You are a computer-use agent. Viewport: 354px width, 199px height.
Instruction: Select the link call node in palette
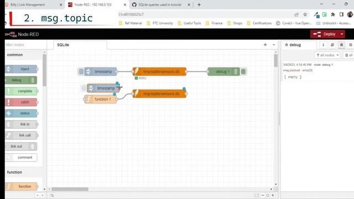(22, 135)
